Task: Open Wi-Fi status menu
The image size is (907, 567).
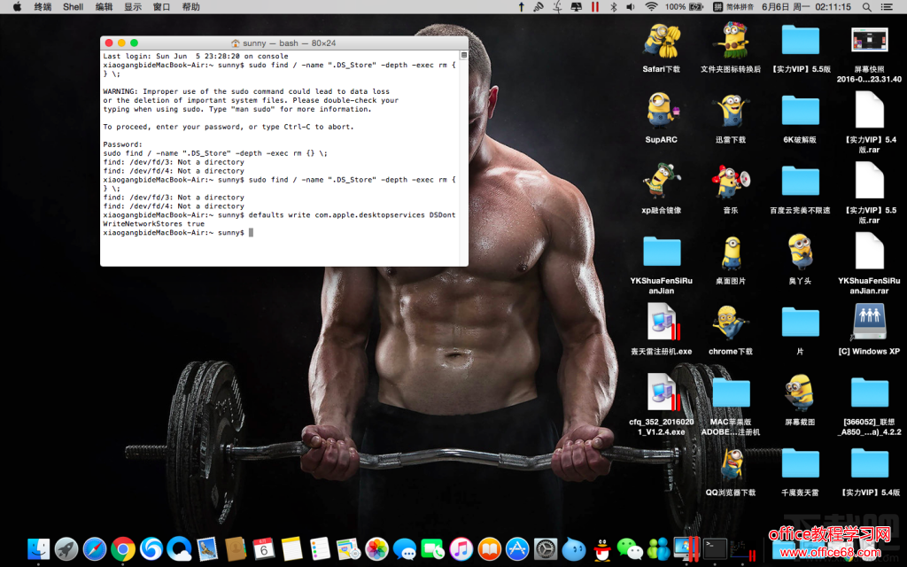Action: (651, 7)
